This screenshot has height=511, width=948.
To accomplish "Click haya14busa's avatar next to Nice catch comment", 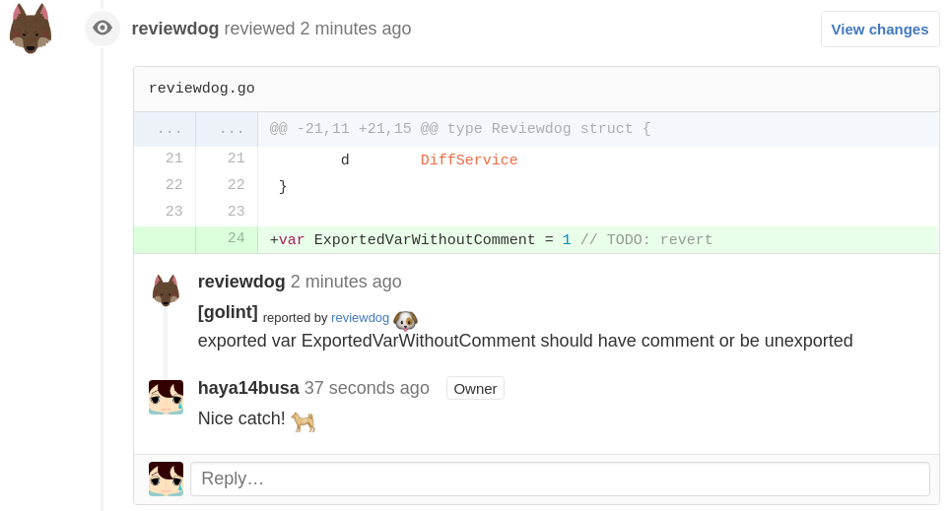I will click(x=166, y=397).
